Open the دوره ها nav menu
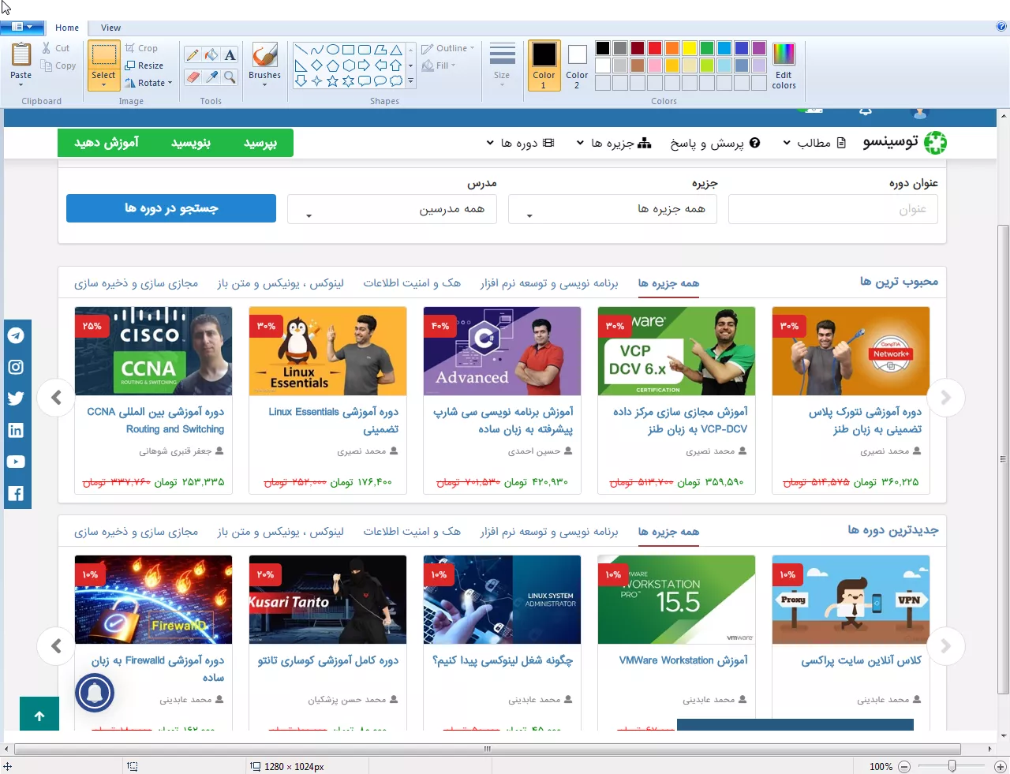Image resolution: width=1010 pixels, height=774 pixels. click(x=520, y=143)
